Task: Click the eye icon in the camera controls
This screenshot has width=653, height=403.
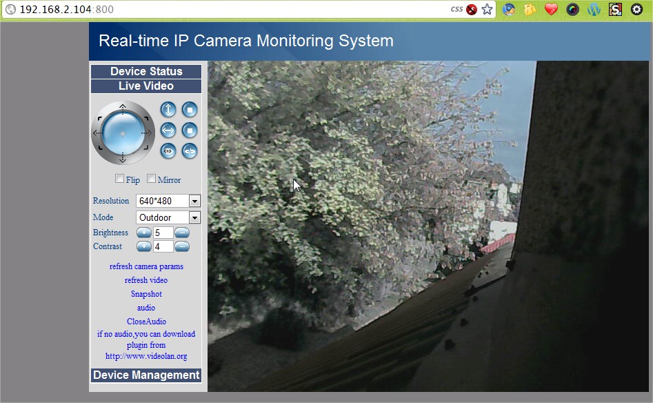Action: click(x=168, y=150)
